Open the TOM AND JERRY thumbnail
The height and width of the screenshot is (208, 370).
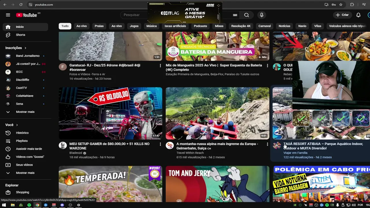pos(217,184)
